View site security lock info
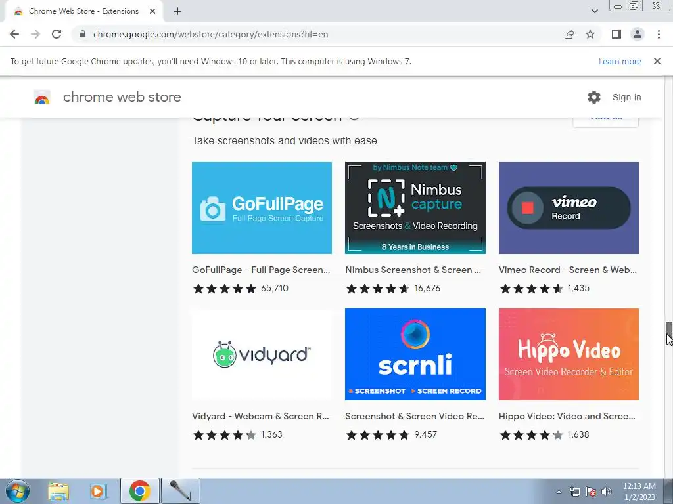 pyautogui.click(x=83, y=34)
